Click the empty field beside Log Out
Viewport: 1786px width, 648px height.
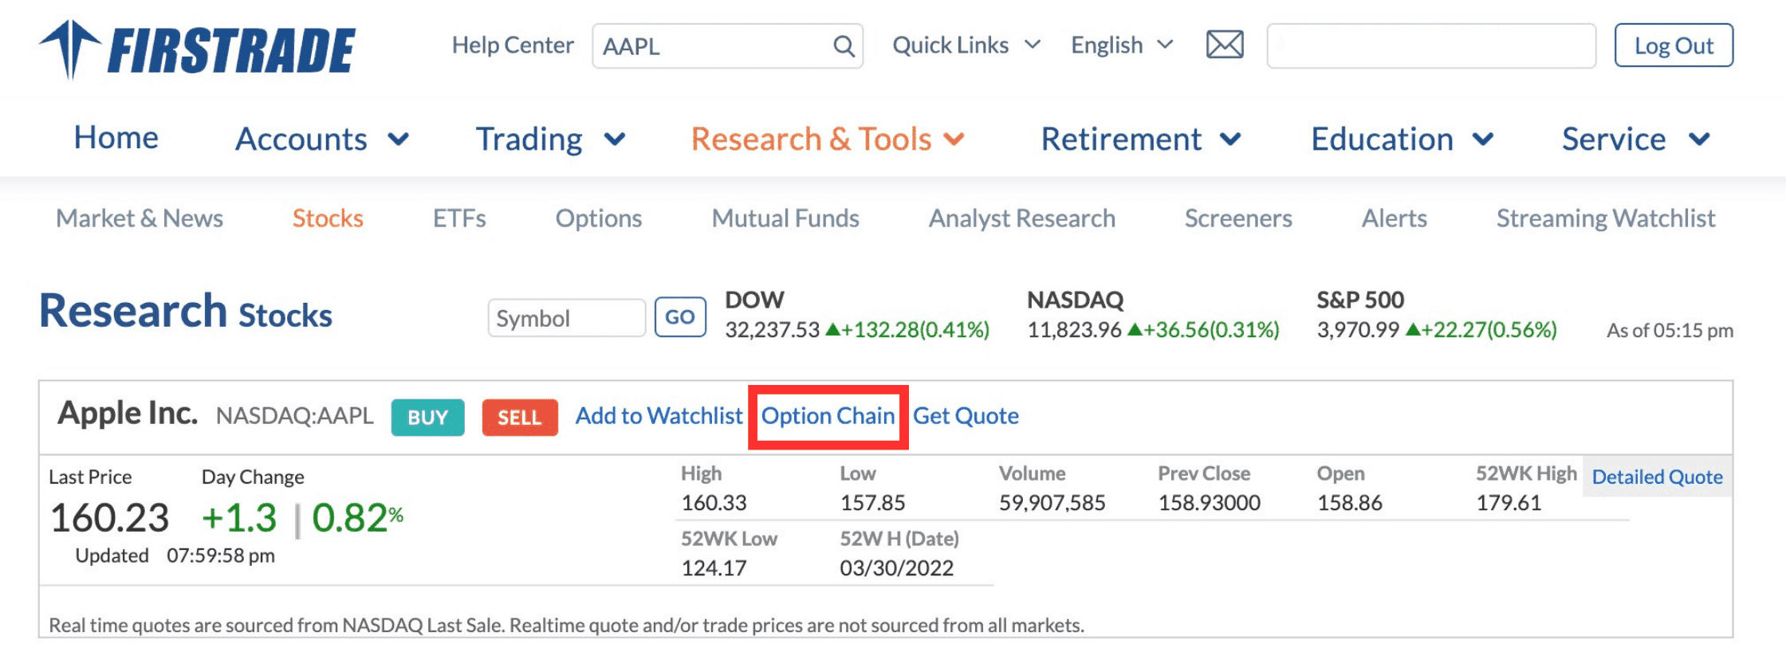[1431, 46]
